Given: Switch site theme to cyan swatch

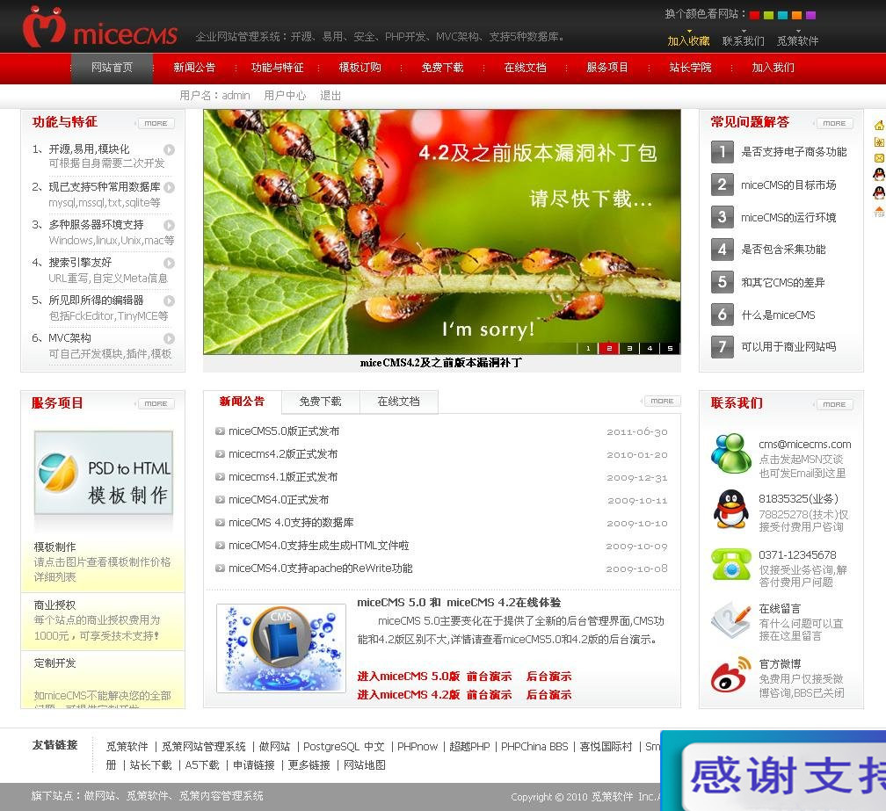Looking at the screenshot, I should tap(782, 15).
